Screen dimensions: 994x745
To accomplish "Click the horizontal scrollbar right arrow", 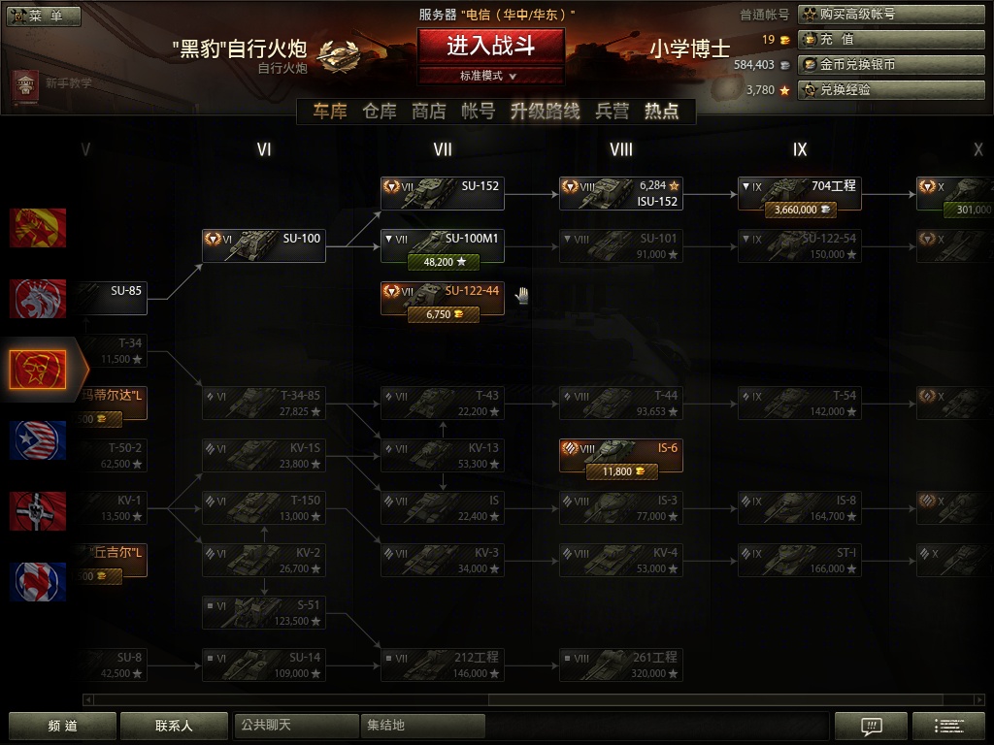I will (980, 699).
